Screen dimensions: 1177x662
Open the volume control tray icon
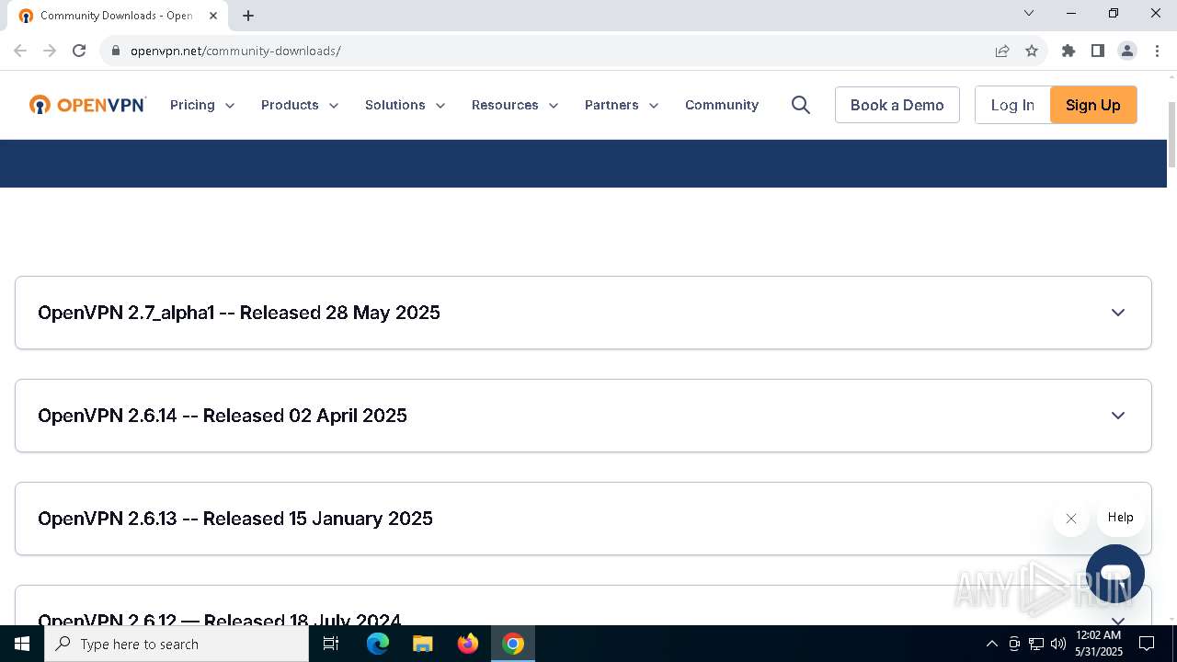coord(1058,644)
